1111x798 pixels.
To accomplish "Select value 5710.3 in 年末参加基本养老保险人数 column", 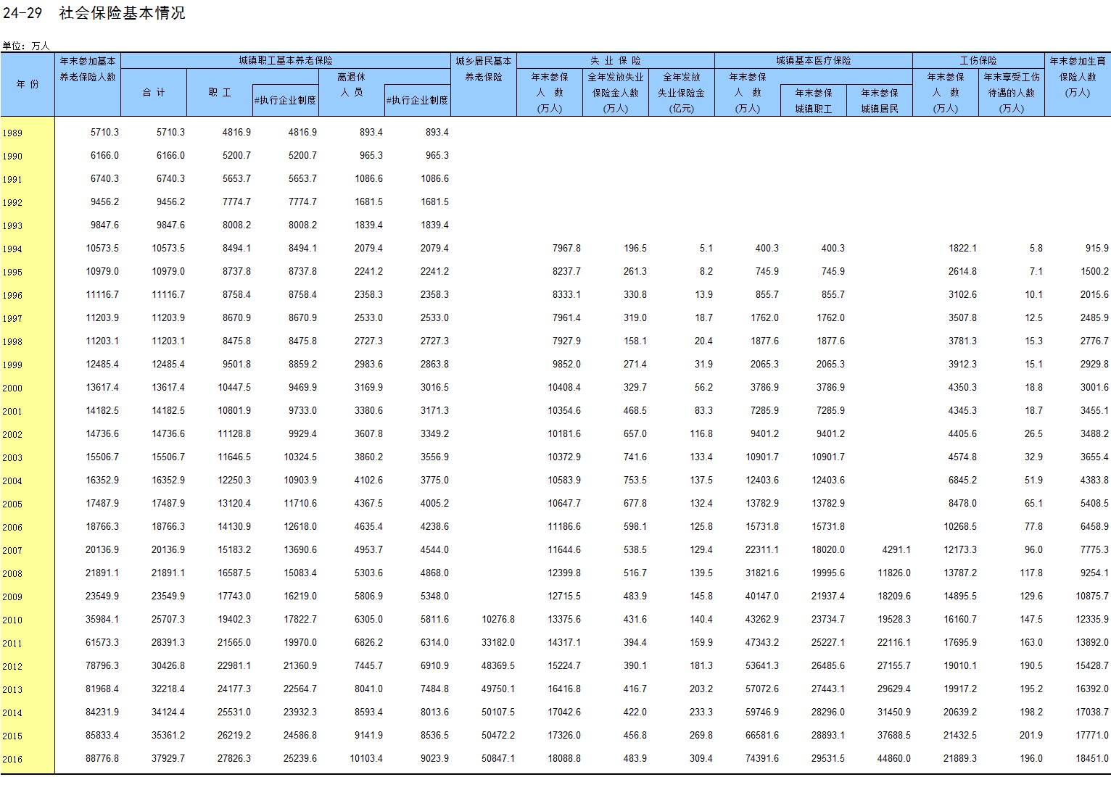I will 104,133.
